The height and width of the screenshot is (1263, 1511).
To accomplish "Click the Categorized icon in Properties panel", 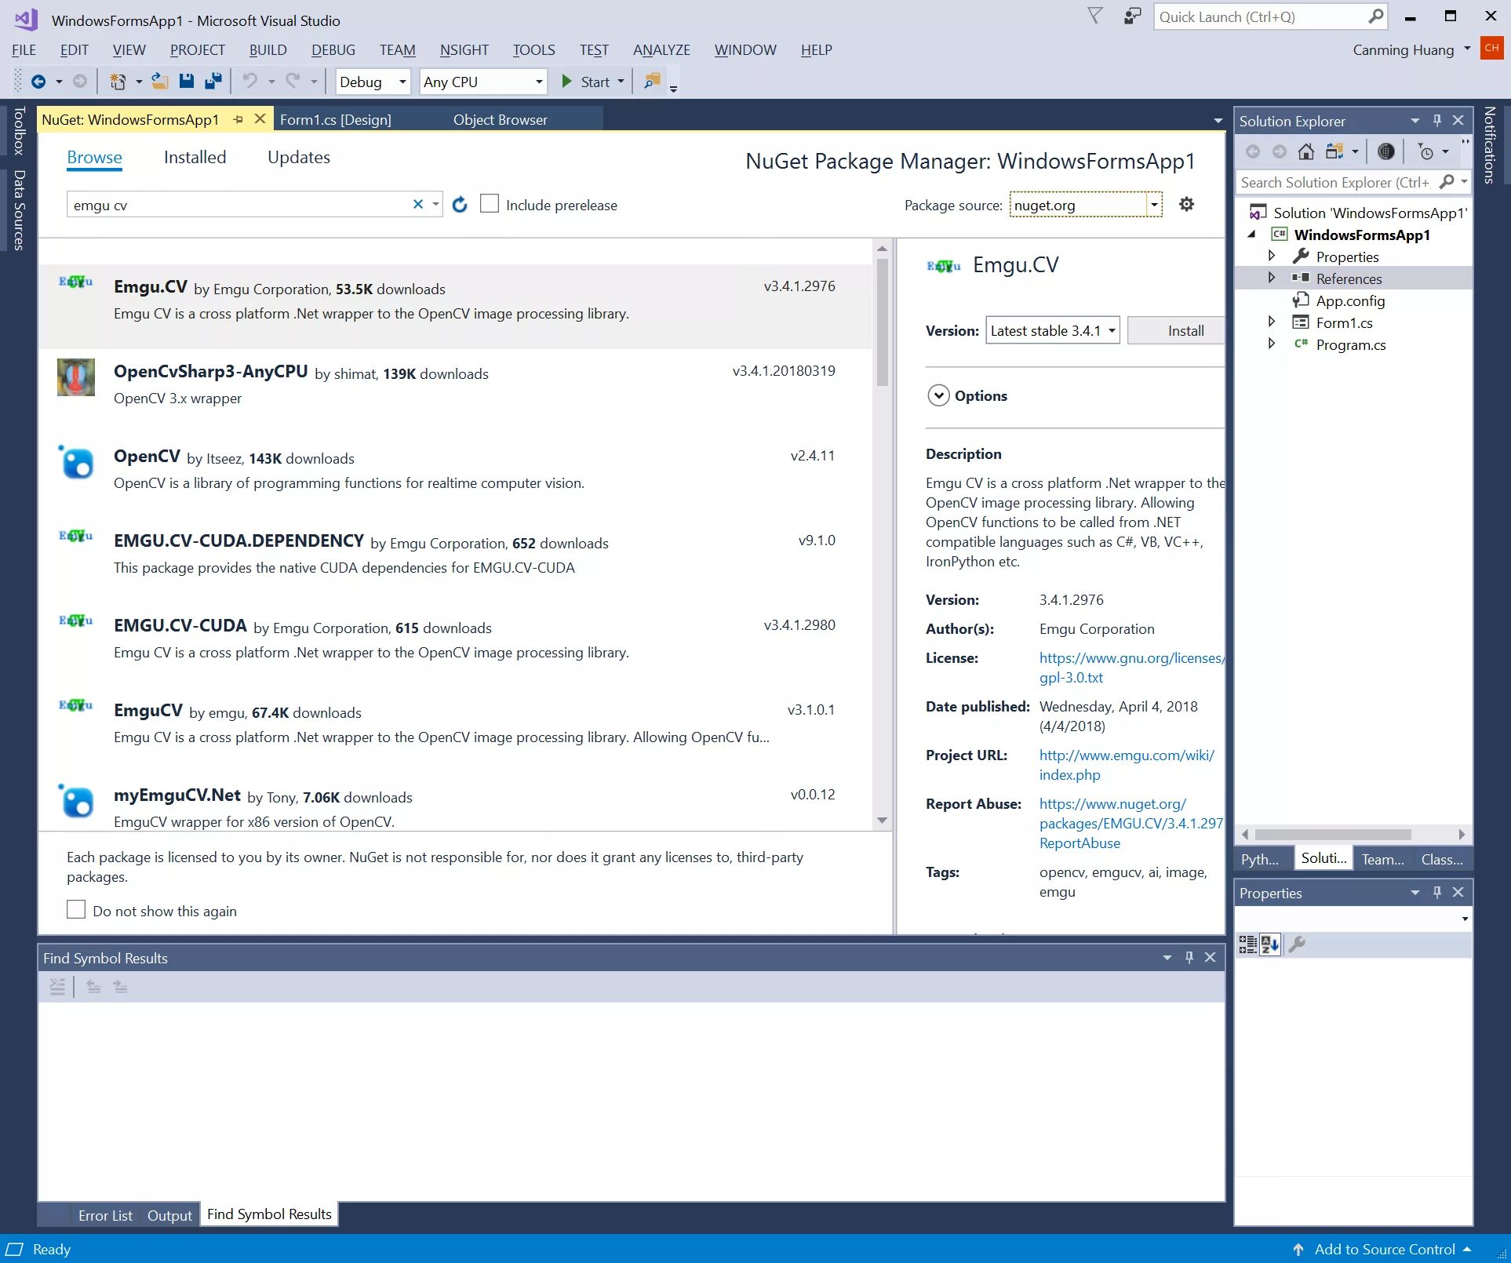I will [x=1247, y=945].
